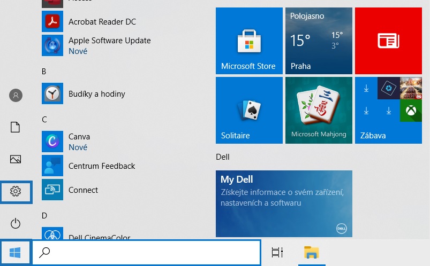Viewport: 430px width, 266px height.
Task: Launch the Solitaire tile
Action: 249,110
